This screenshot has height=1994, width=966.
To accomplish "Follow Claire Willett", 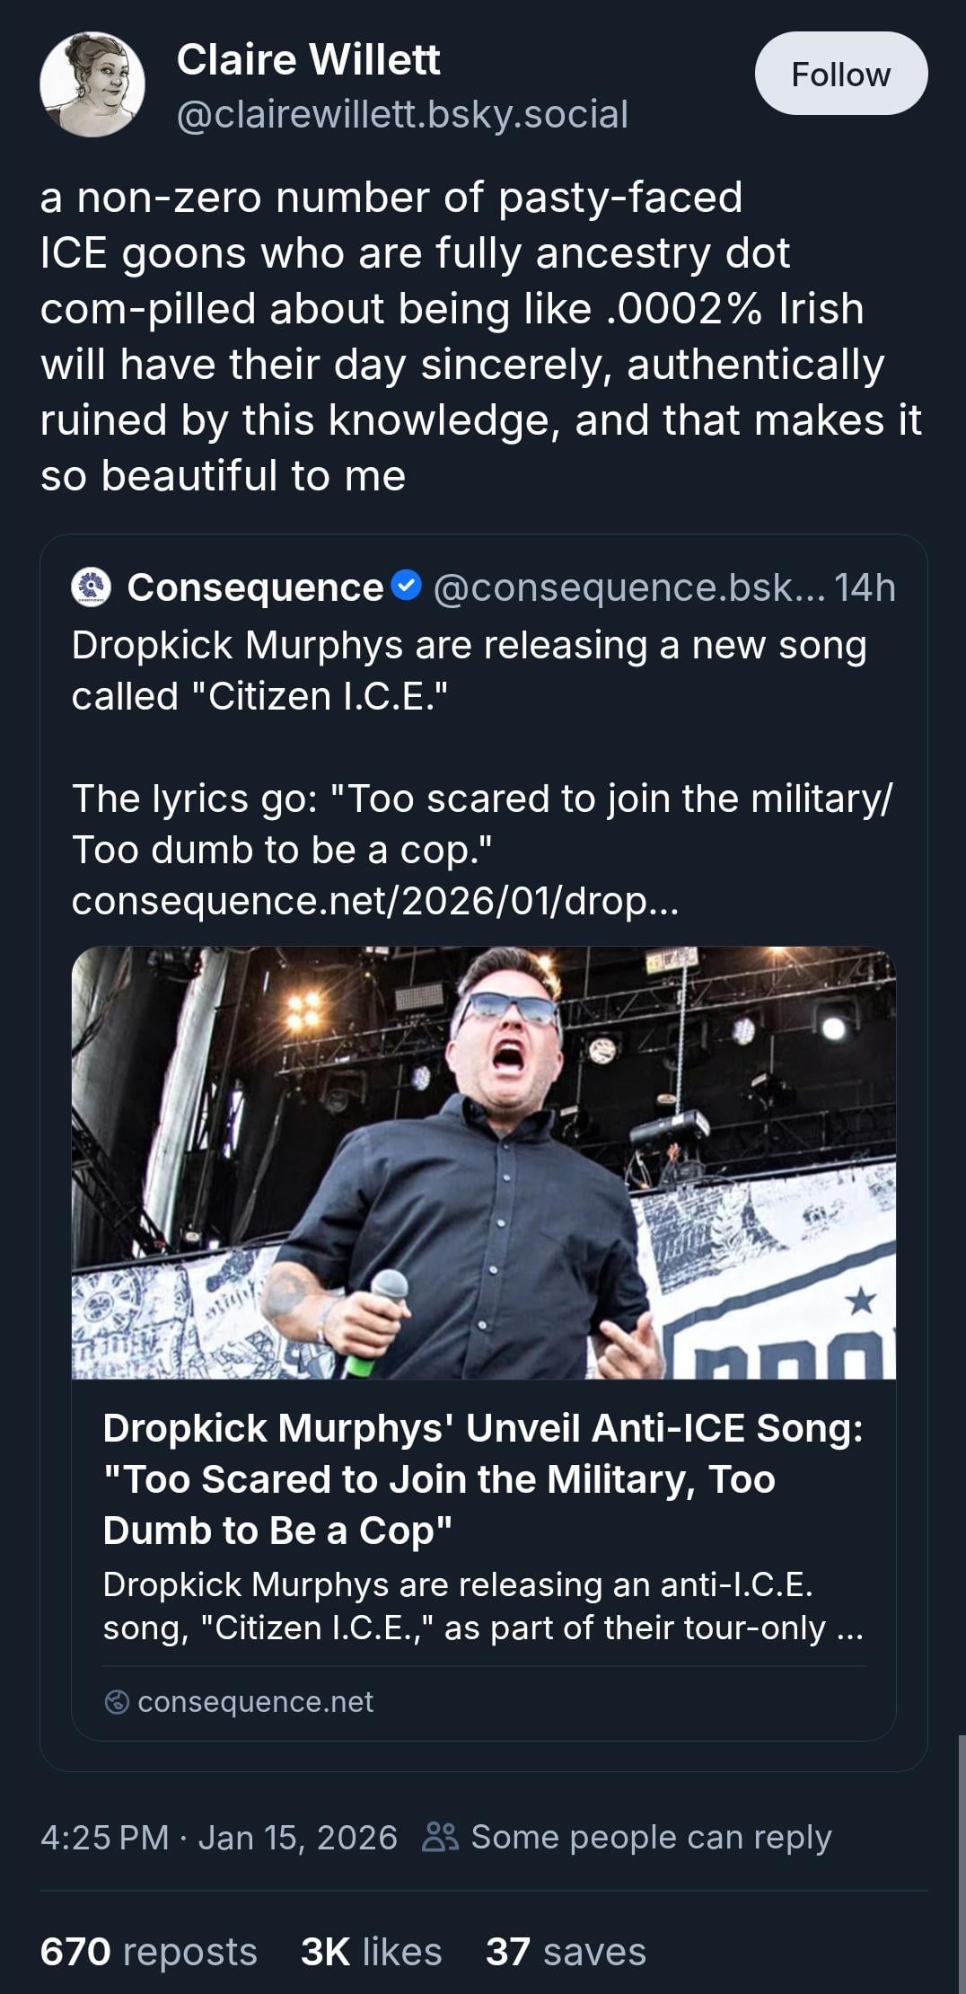I will (x=840, y=75).
